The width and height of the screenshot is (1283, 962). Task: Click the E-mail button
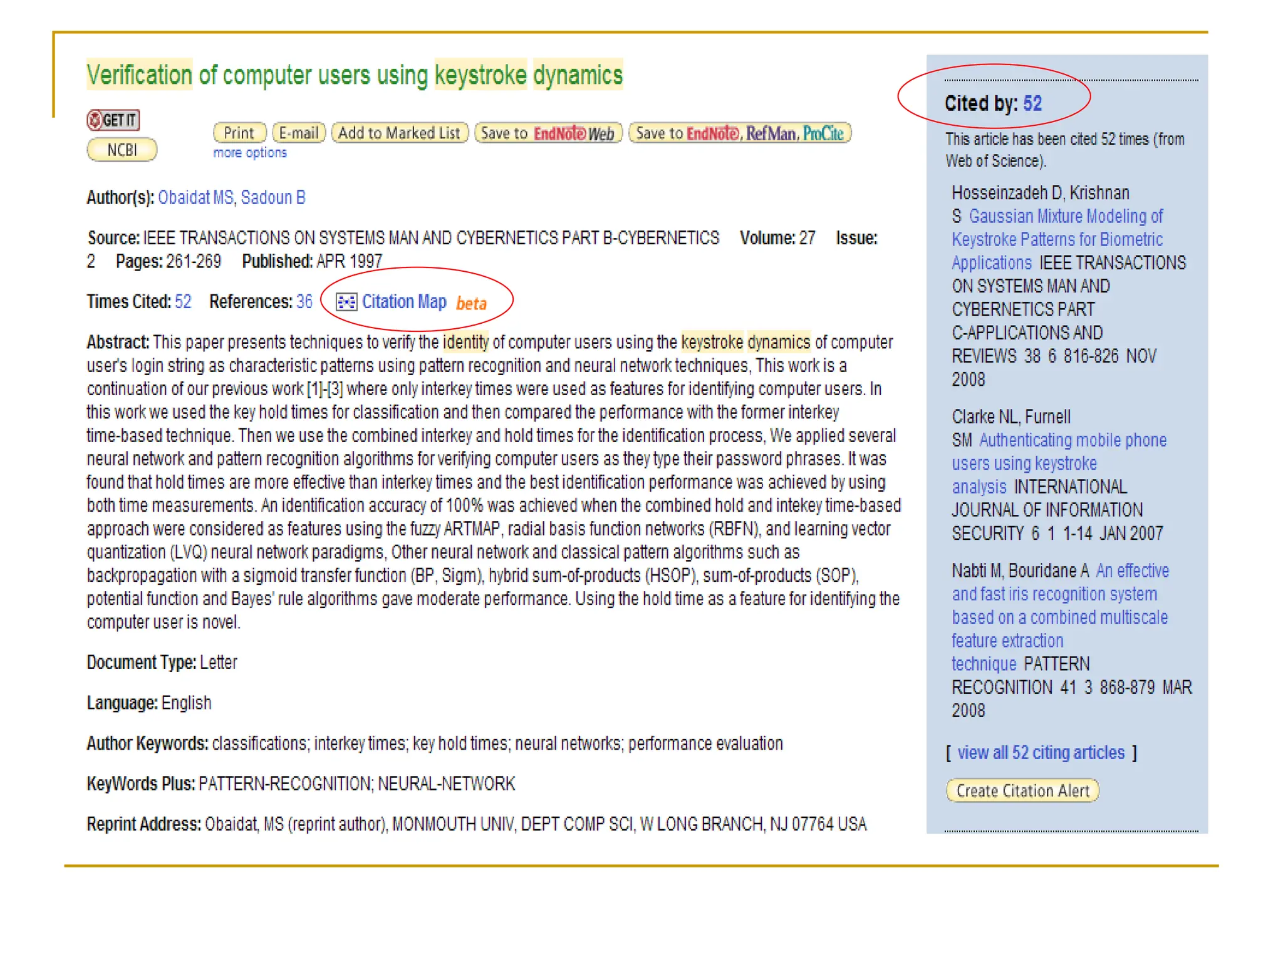pyautogui.click(x=299, y=133)
